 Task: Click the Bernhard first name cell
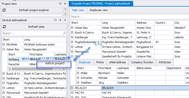(107, 73)
